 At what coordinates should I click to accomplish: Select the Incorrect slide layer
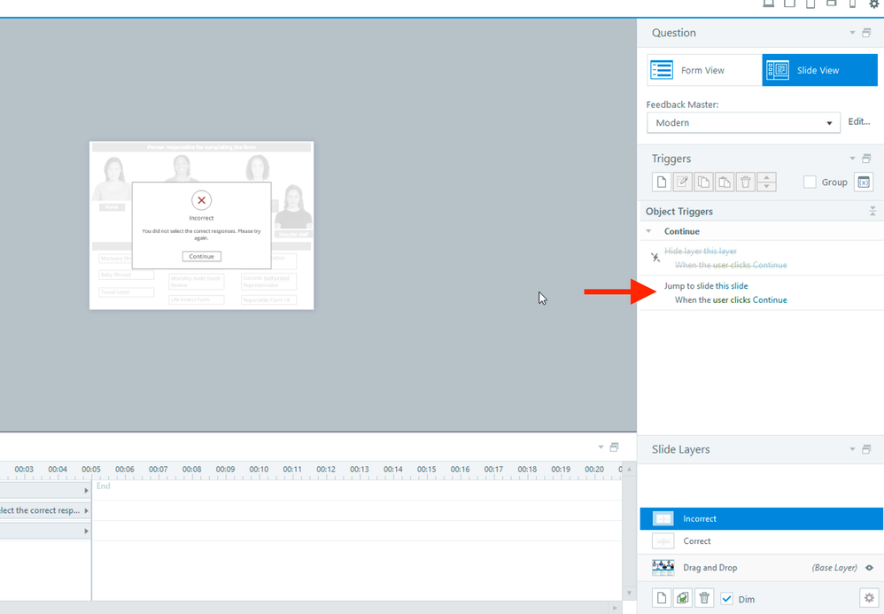coord(761,518)
